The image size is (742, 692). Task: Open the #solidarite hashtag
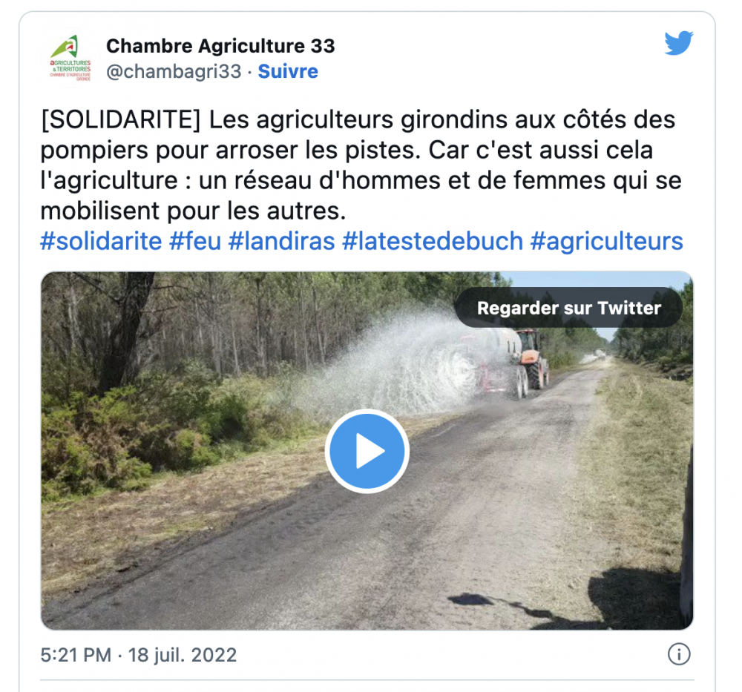101,241
